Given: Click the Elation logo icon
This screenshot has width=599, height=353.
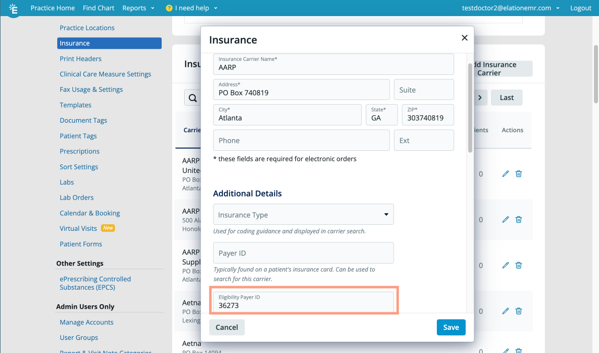Looking at the screenshot, I should click(x=14, y=8).
